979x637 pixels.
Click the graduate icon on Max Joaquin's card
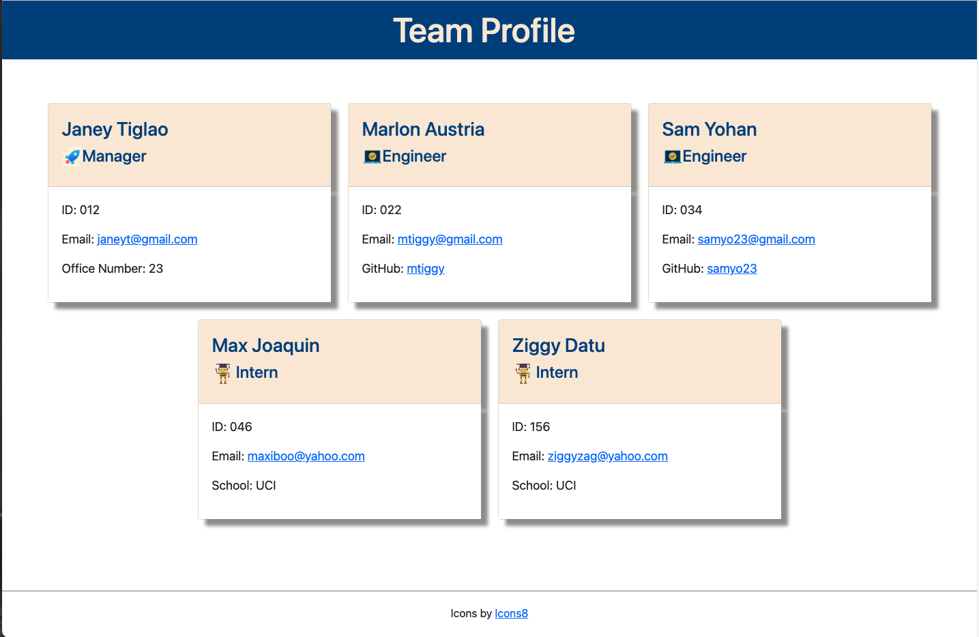(x=223, y=373)
